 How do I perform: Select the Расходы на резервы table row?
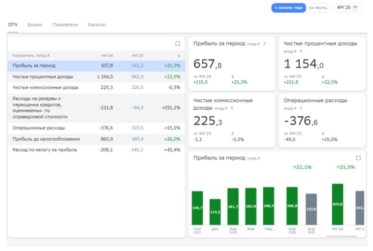pos(96,108)
